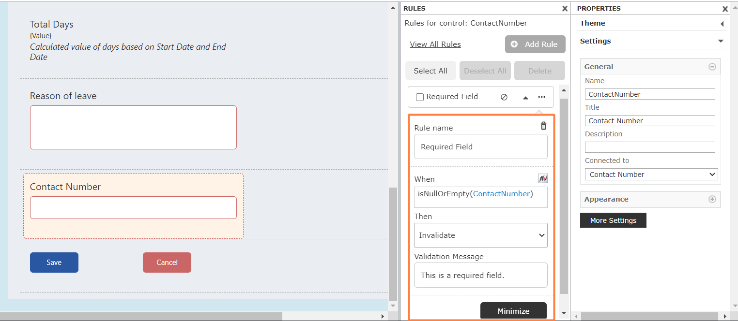Click the Select All button
738x321 pixels.
[430, 71]
